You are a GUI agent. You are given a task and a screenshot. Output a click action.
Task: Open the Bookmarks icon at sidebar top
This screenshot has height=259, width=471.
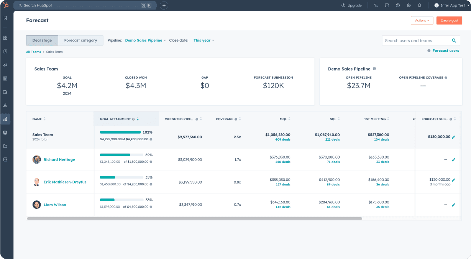click(x=5, y=18)
